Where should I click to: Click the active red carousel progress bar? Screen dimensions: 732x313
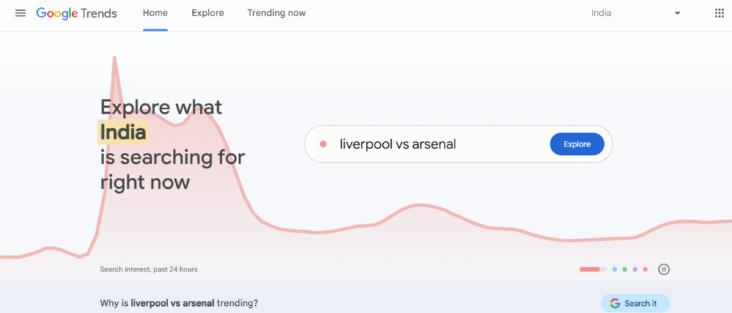[x=592, y=269]
